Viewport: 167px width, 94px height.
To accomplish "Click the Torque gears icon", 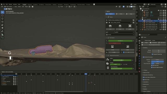I will tap(108, 63).
